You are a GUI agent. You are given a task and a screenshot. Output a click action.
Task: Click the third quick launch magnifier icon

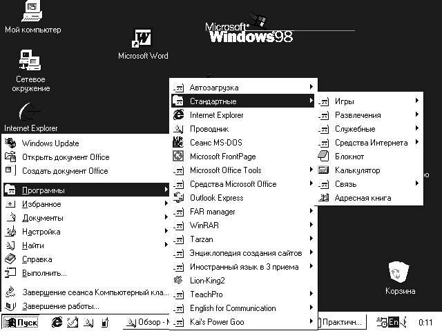[89, 322]
